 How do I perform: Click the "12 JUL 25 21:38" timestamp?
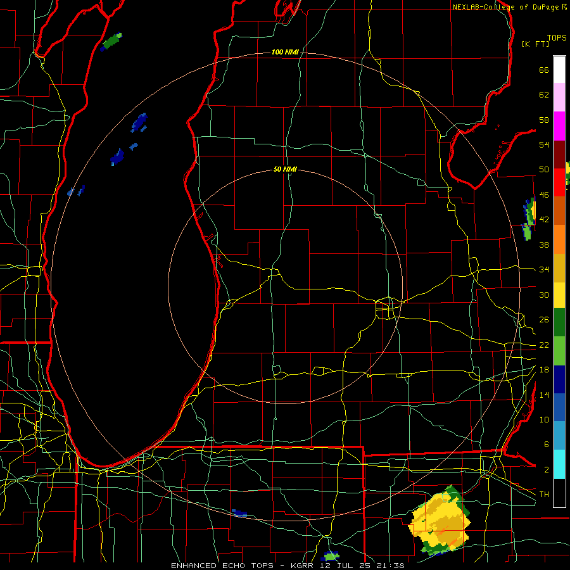(362, 566)
